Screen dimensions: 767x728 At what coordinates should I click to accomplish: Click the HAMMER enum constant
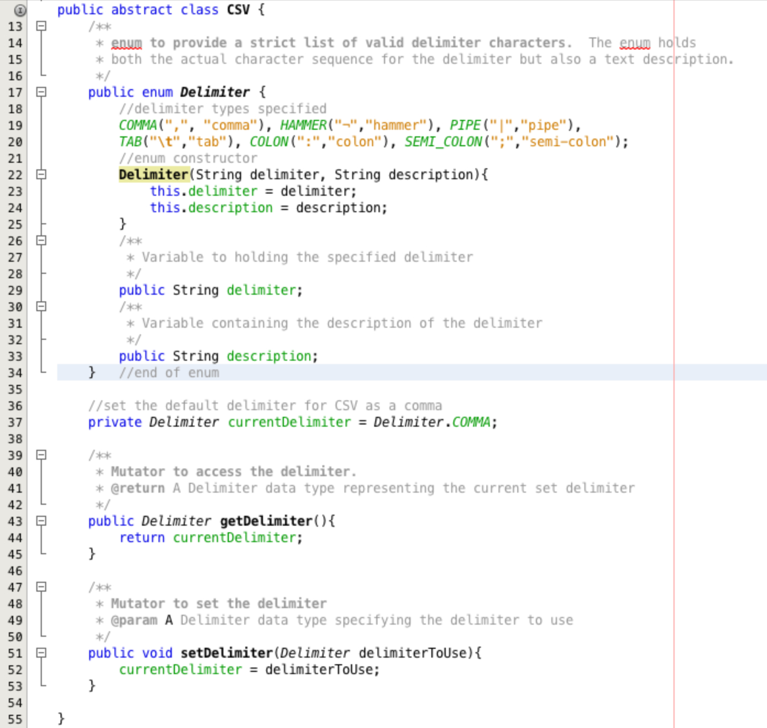click(x=303, y=125)
